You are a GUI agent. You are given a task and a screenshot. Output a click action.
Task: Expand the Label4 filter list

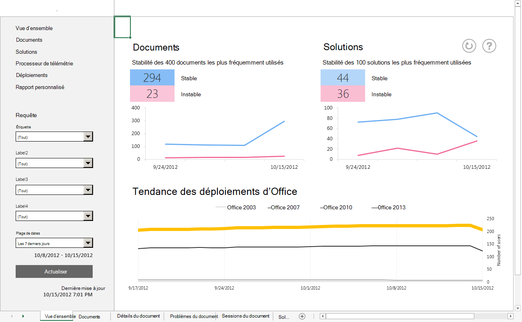tap(88, 216)
